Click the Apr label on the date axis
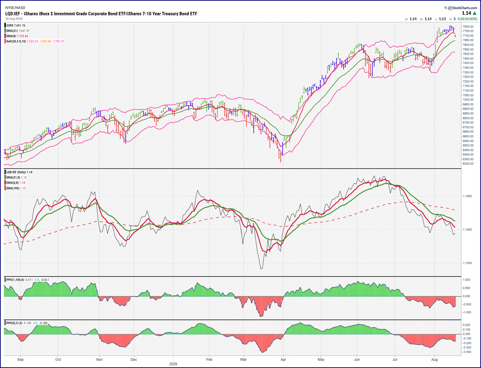The image size is (481, 368). 283,359
